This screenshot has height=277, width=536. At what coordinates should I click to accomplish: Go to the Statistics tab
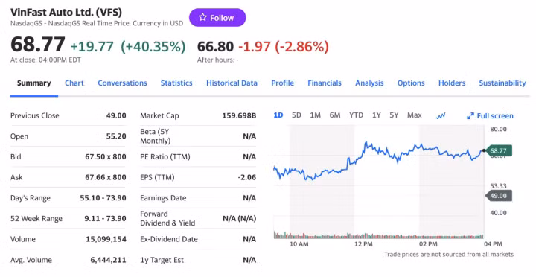coord(176,83)
